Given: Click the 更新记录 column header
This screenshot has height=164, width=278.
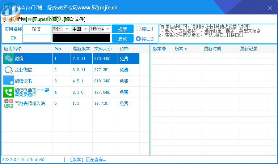Looking at the screenshot, I should coord(249,49).
